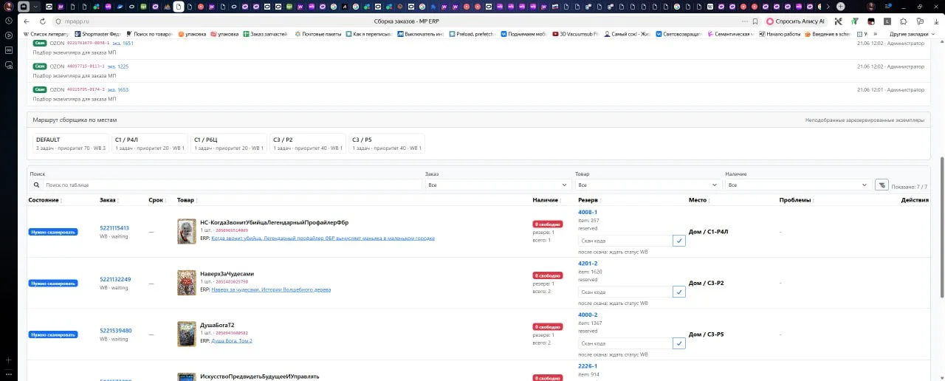This screenshot has width=945, height=381.
Task: Open Другие закладки bookmarks folder
Action: pyautogui.click(x=908, y=34)
